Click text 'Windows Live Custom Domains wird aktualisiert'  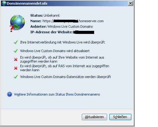pos(55,51)
